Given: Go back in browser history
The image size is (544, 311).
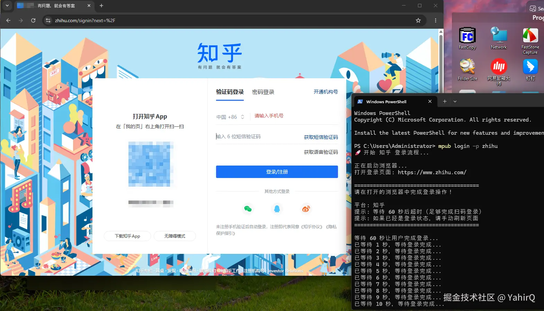Looking at the screenshot, I should tap(8, 20).
